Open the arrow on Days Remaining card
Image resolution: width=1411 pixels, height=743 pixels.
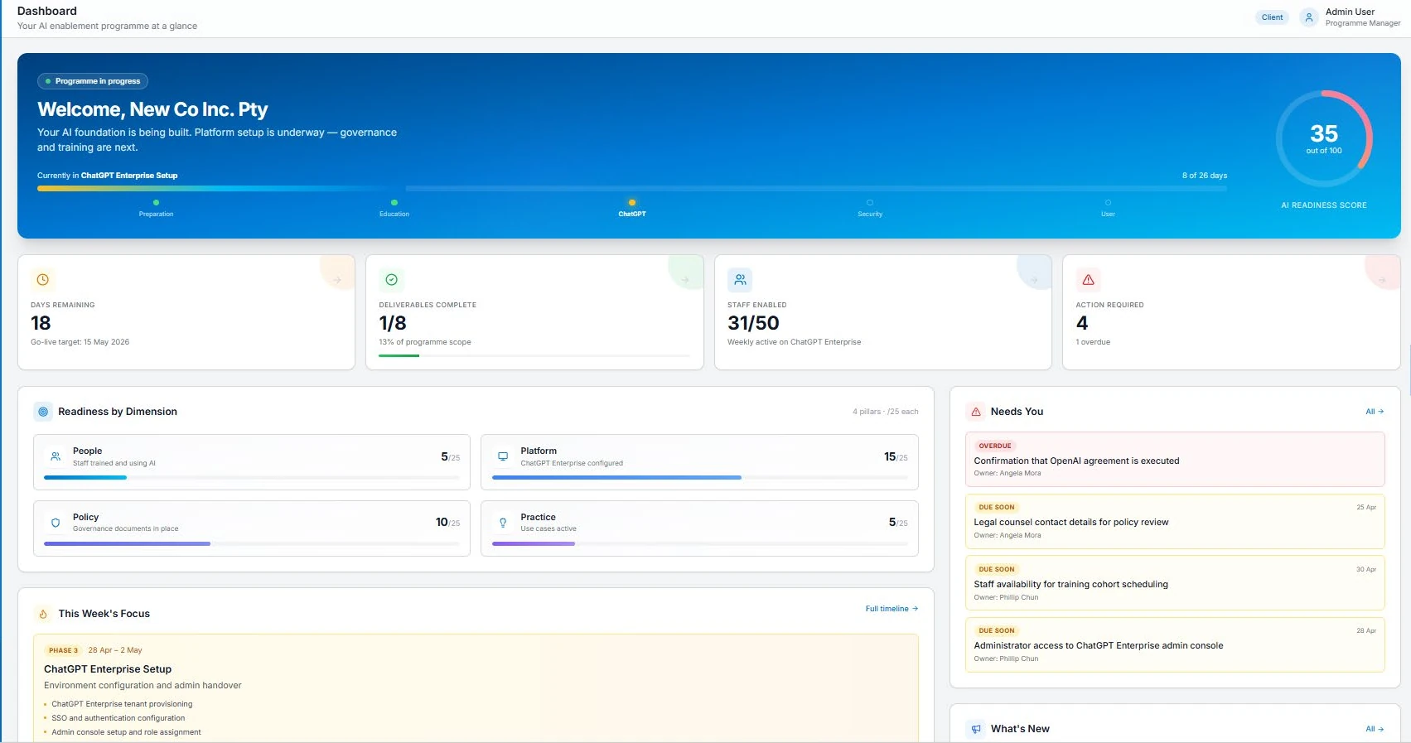pos(337,280)
